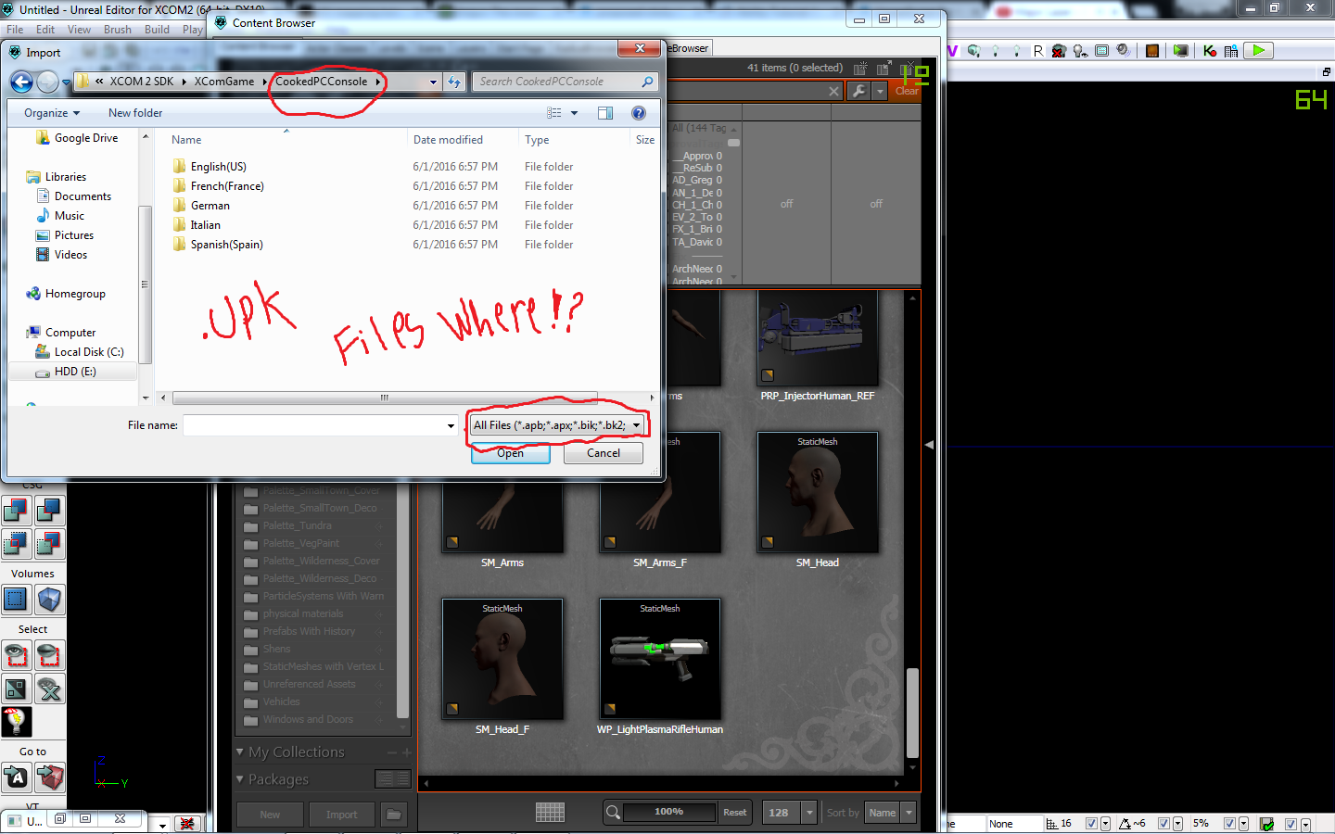Click the CSG Subtract brush icon
Screen dimensions: 1335x834
point(49,511)
